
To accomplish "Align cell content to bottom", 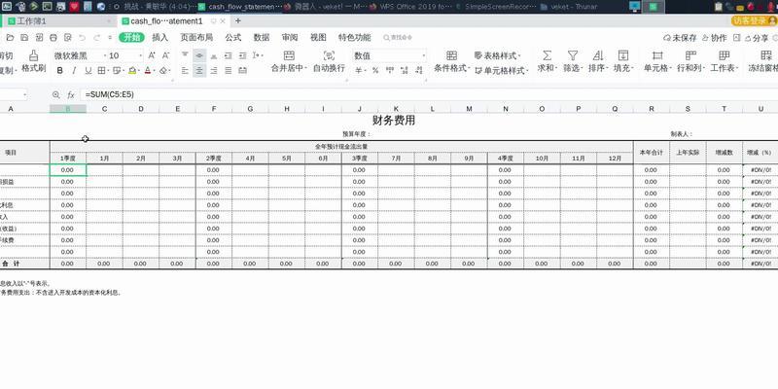I will pyautogui.click(x=214, y=55).
